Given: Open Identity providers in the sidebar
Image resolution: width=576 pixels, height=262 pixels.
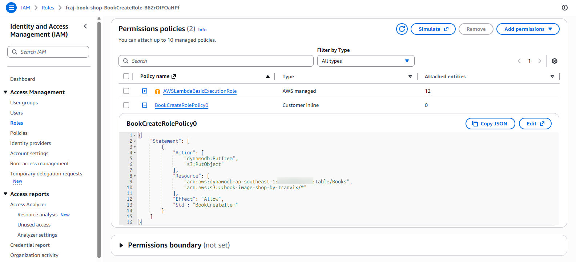Looking at the screenshot, I should (31, 143).
